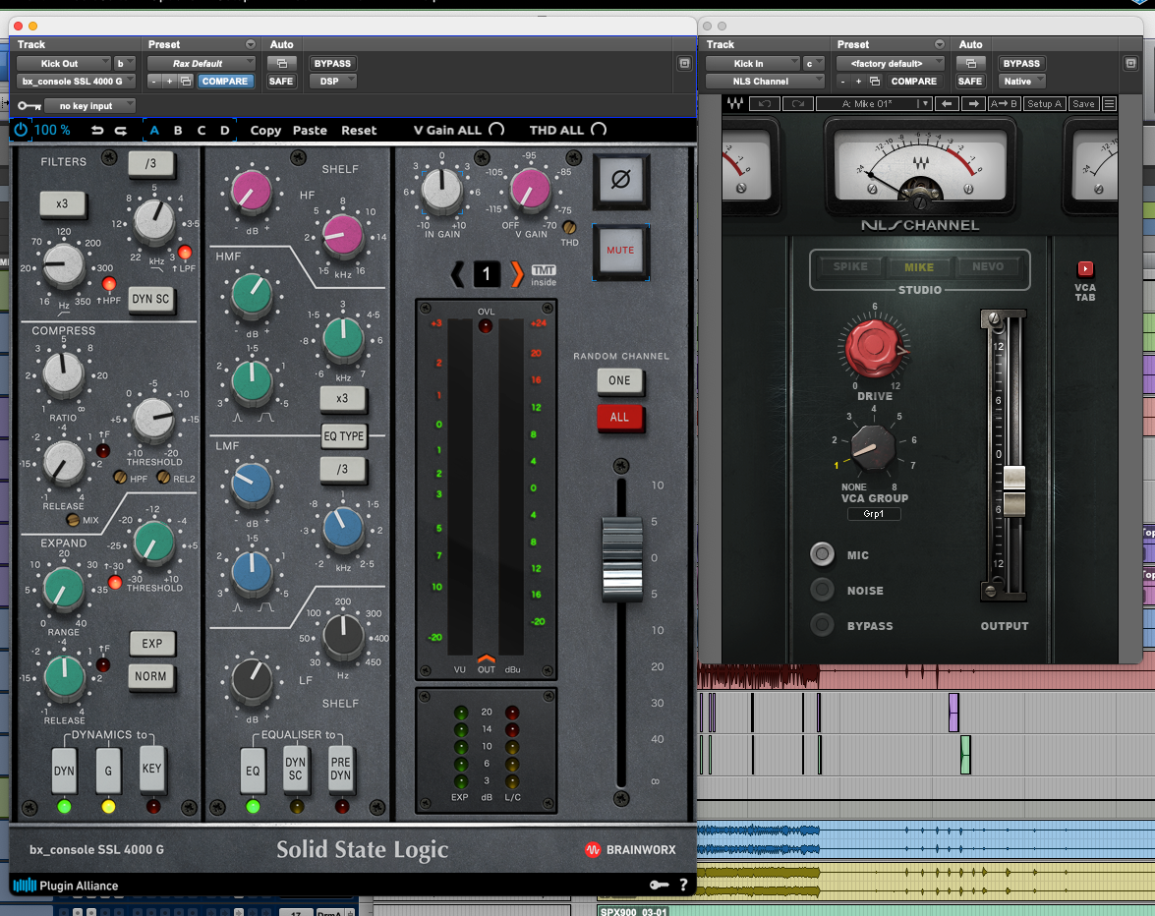Click the key icon at bx_console footer
The image size is (1155, 916).
coord(660,885)
